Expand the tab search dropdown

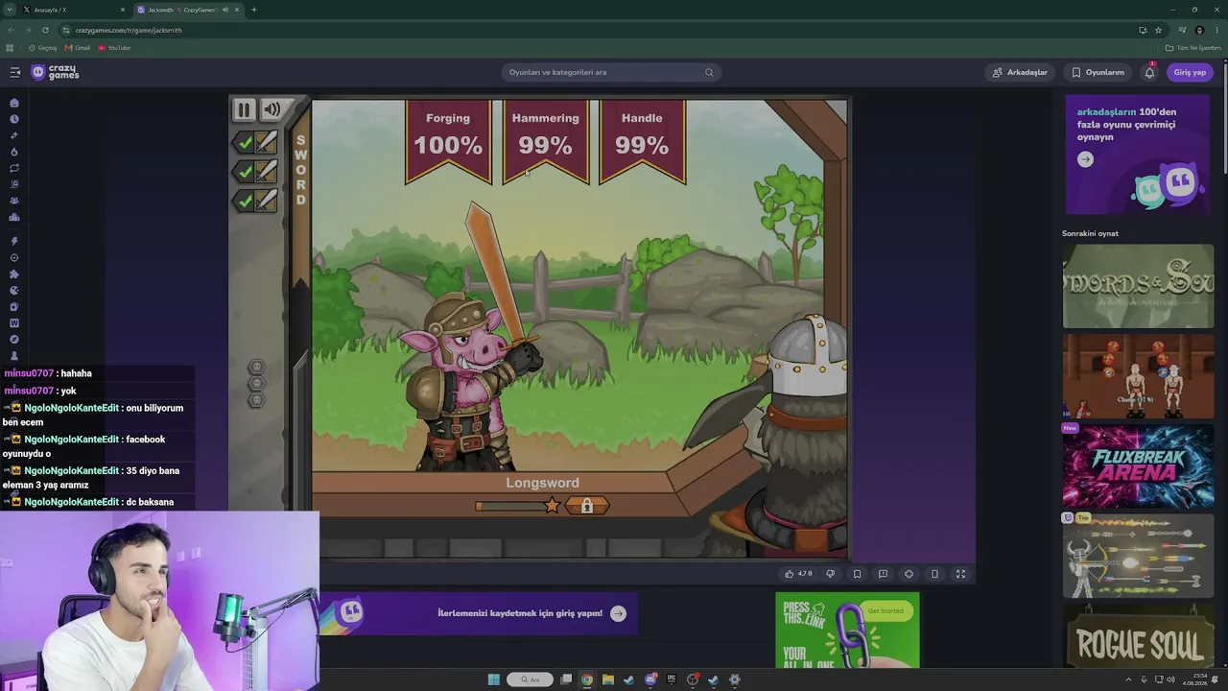point(10,10)
